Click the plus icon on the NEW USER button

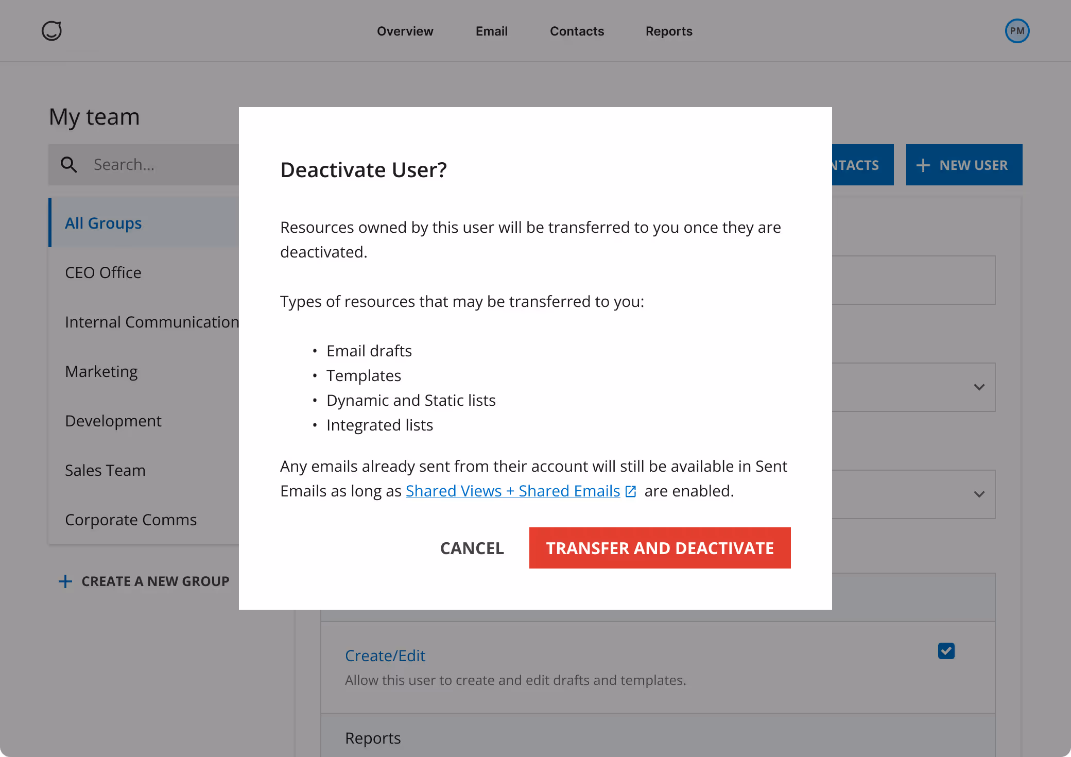tap(923, 165)
